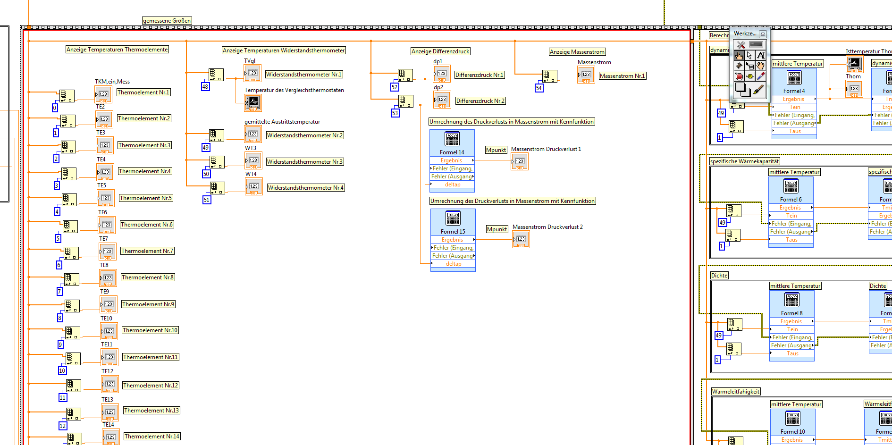Select the TE12 indicator terminal
Screen dimensions: 892x445
110,384
